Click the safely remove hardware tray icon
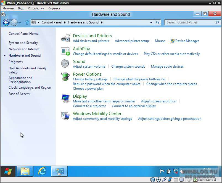The image size is (222, 183). pos(169,171)
